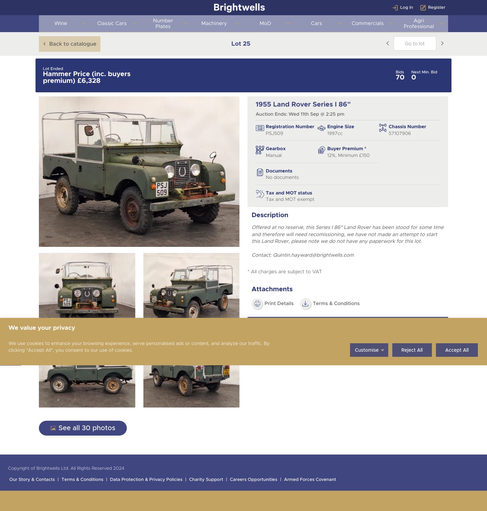Click the Tax and MOT status icon
The height and width of the screenshot is (511, 487).
click(x=260, y=194)
